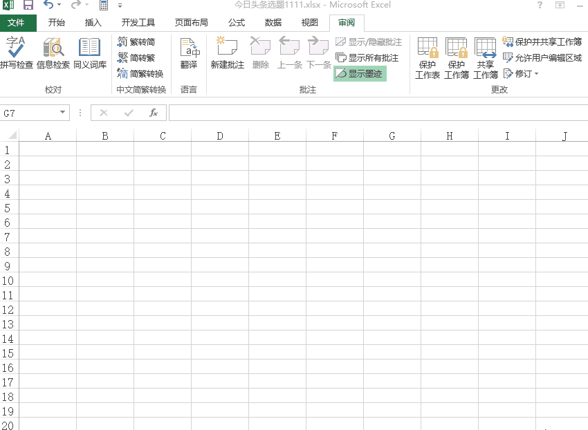Click 允许用户编辑区域

545,57
